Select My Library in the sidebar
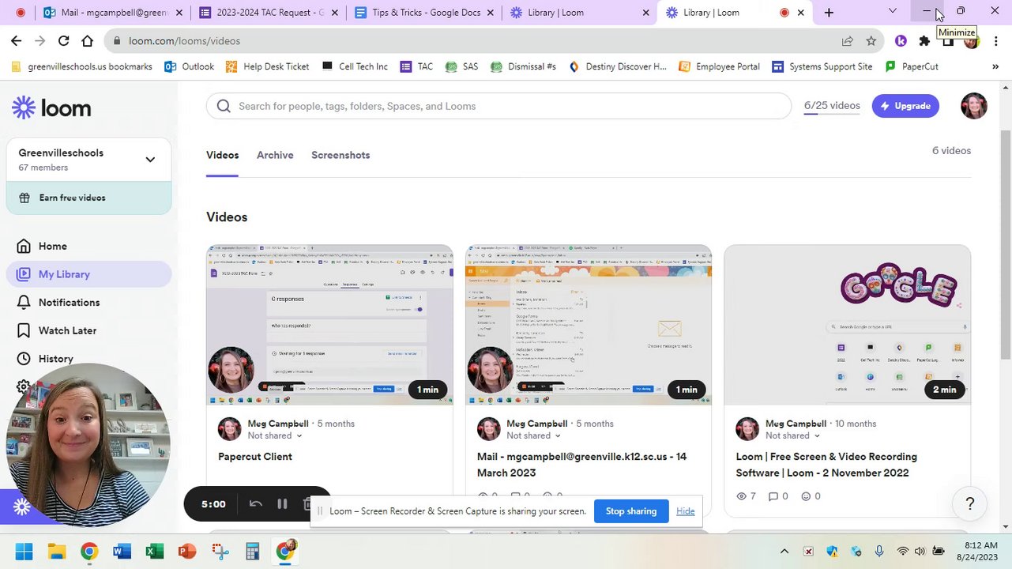 pyautogui.click(x=88, y=274)
